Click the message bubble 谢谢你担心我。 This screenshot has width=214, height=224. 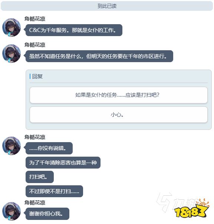coord(47,214)
